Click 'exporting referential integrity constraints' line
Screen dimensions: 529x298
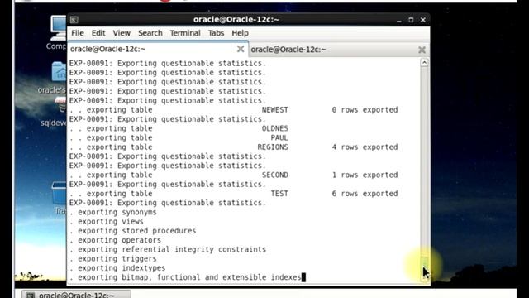point(168,249)
